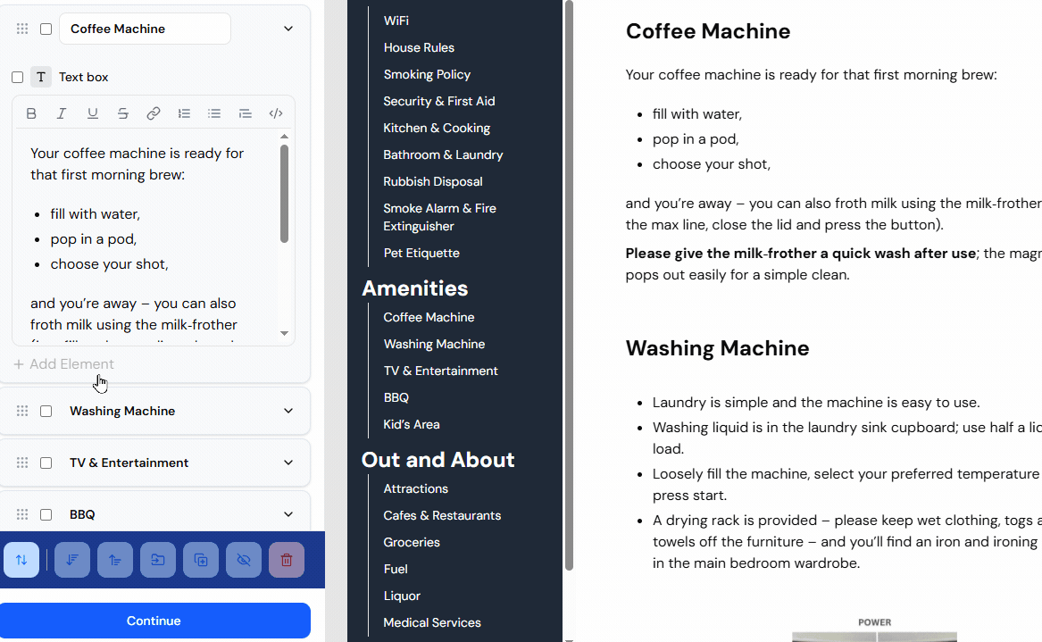Check the Text box checkbox
This screenshot has width=1042, height=642.
coord(17,77)
